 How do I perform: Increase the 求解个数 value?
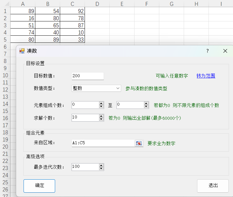tap(101, 116)
